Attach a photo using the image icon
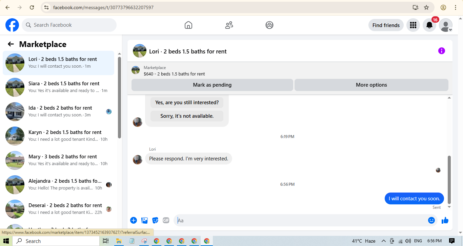 coord(145,220)
